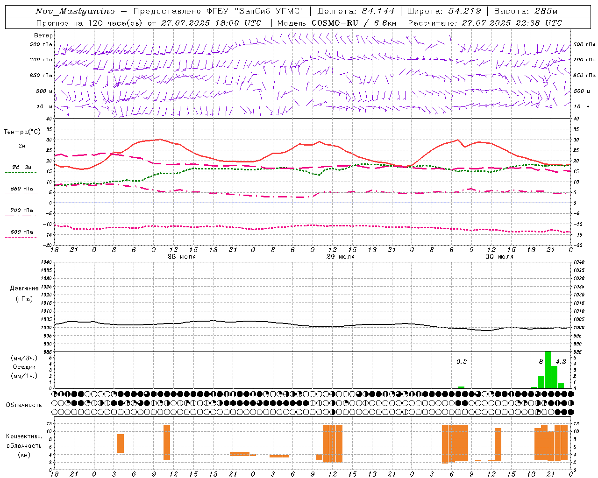Viewport: 598px width, 478px height.
Task: Click the (мм/1ч.) precipitation unit label
Action: point(24,376)
